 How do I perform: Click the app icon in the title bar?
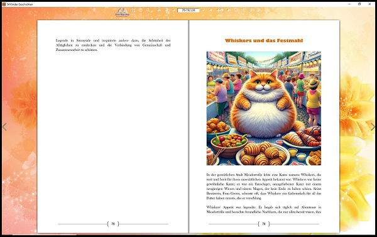tap(4, 4)
